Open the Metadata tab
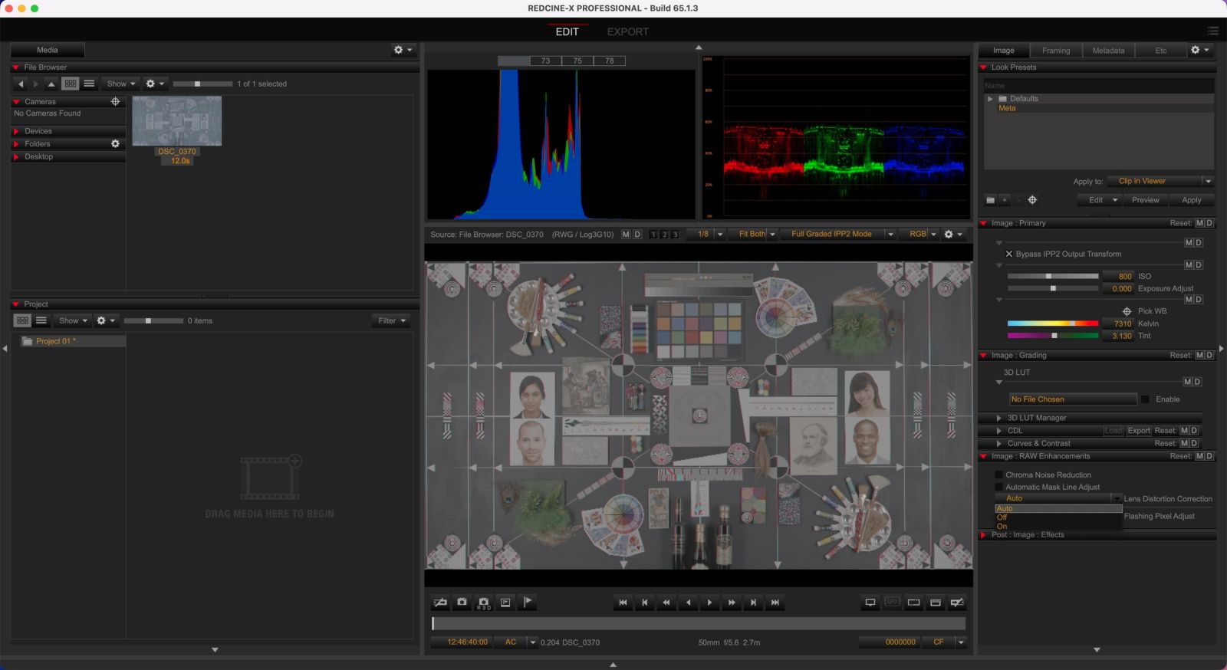 pos(1108,51)
